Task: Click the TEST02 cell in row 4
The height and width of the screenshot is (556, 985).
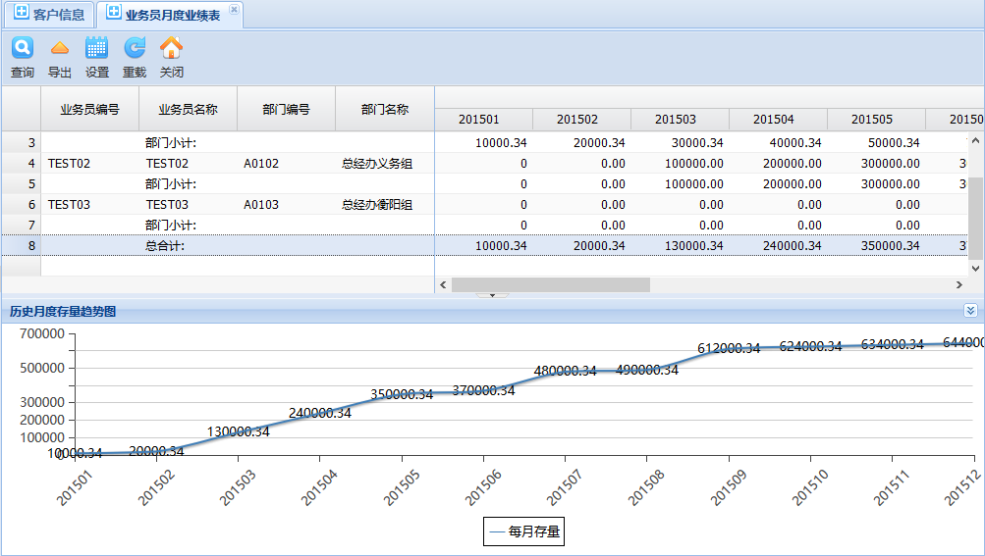Action: 69,164
